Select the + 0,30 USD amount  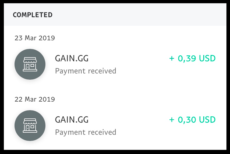point(192,120)
